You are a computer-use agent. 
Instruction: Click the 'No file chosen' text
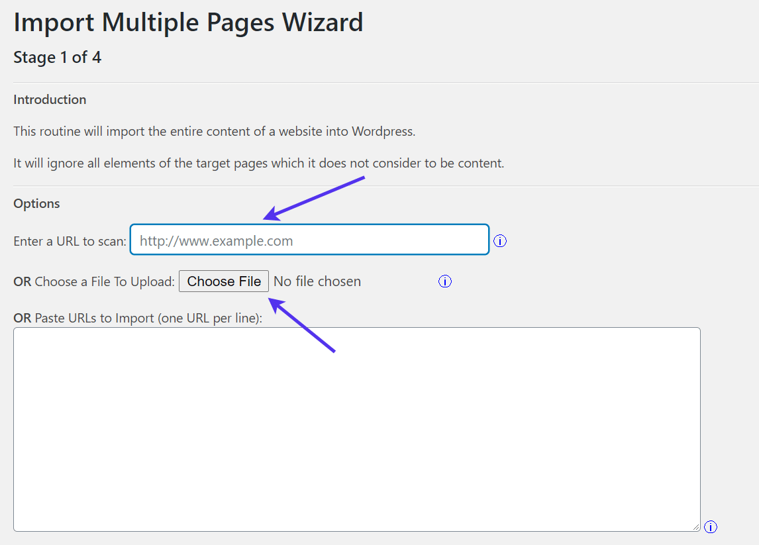pyautogui.click(x=317, y=281)
